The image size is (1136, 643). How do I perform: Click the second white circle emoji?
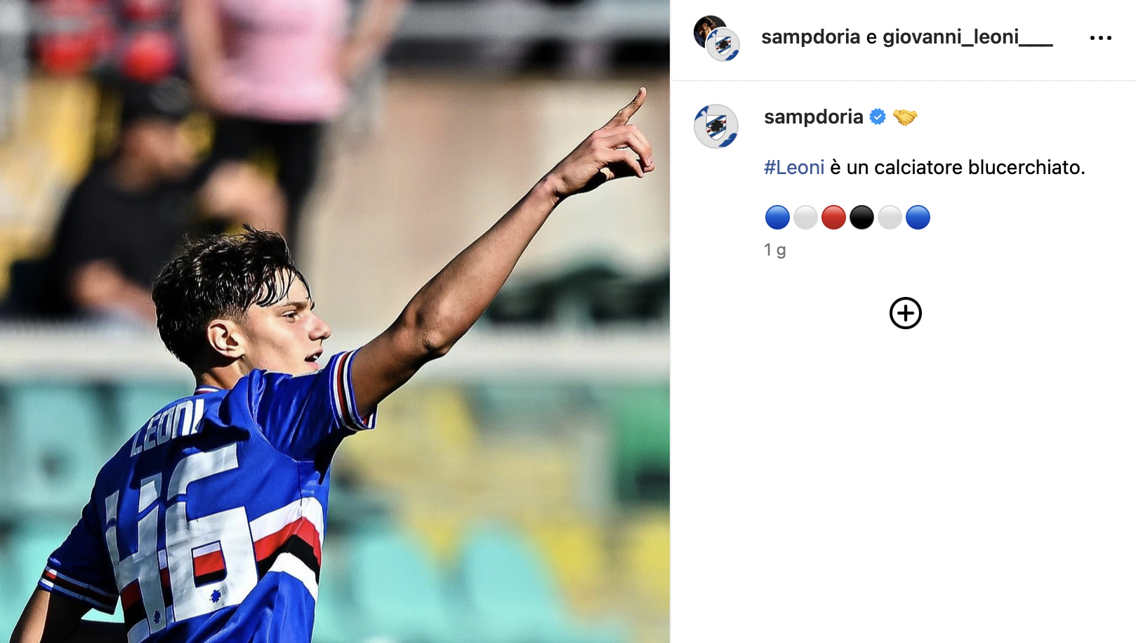click(x=890, y=217)
